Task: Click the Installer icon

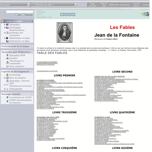Action: coord(7,58)
